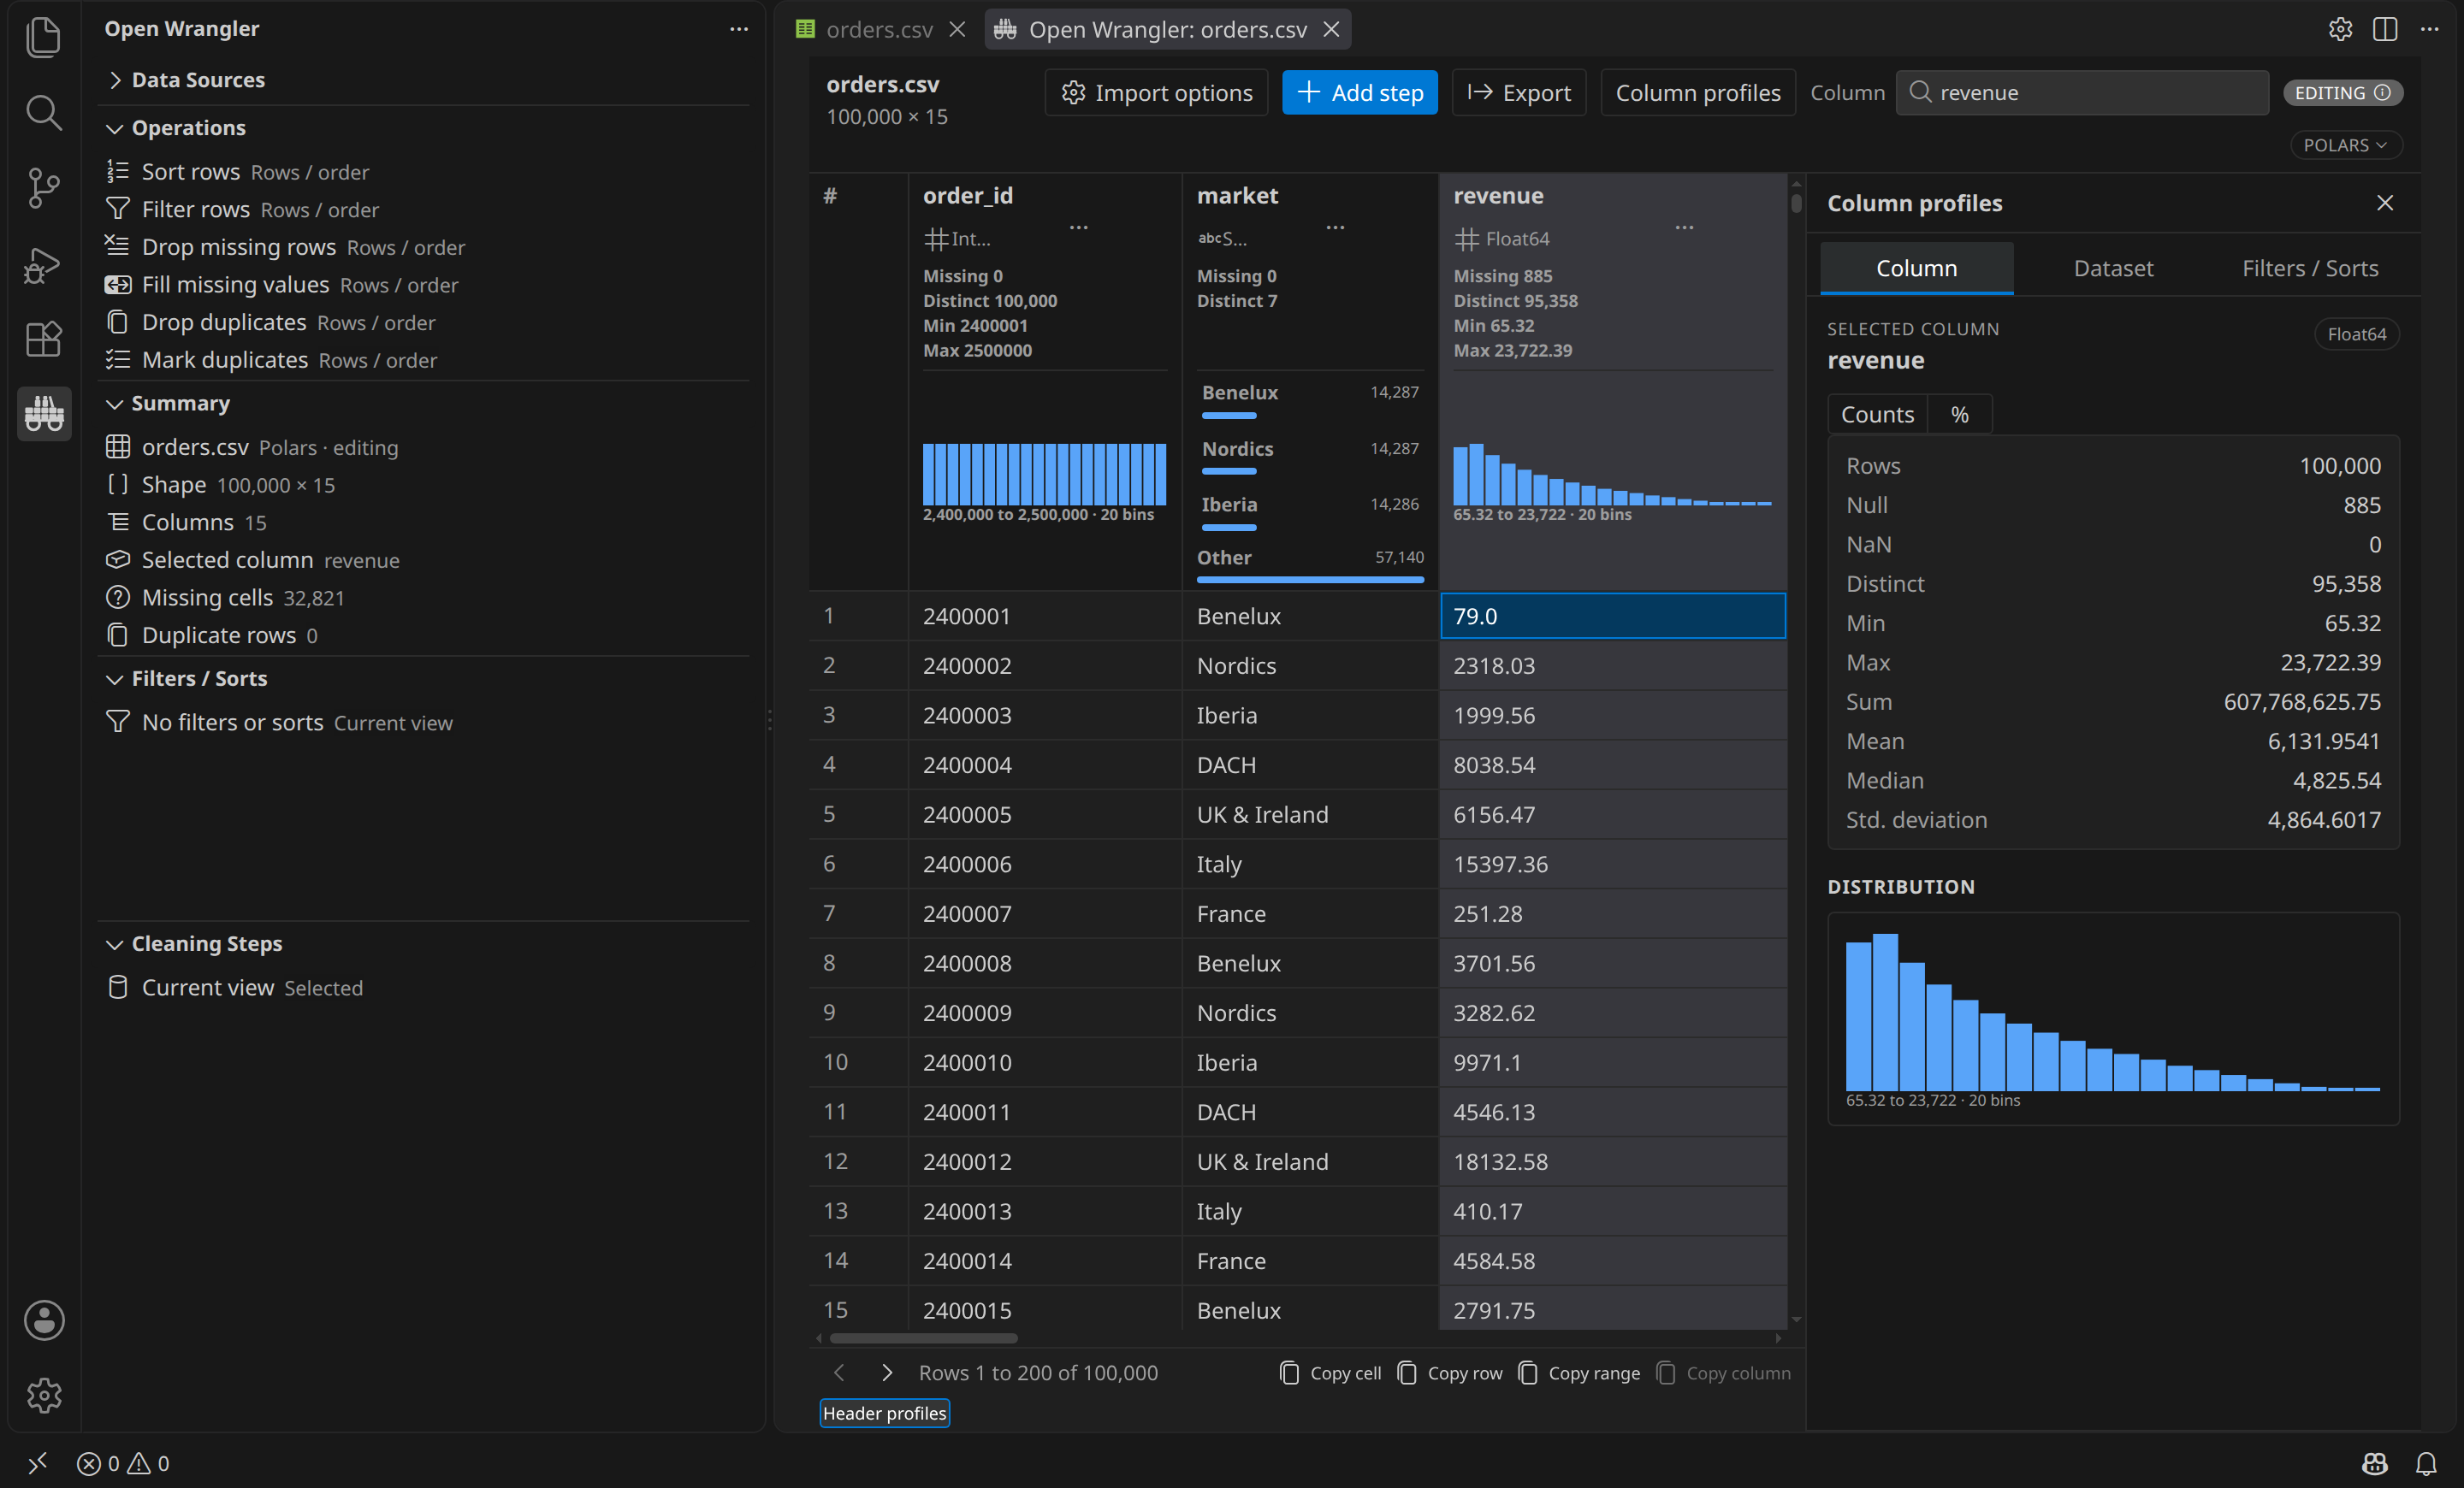This screenshot has height=1488, width=2464.
Task: Open market column options ellipsis
Action: coord(1335,227)
